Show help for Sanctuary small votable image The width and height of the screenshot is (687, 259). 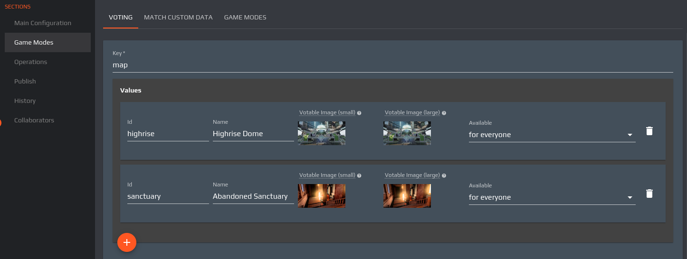pyautogui.click(x=359, y=176)
